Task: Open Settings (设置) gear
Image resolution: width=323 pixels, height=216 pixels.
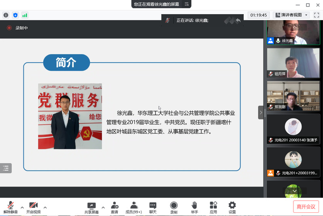Action: point(232,207)
